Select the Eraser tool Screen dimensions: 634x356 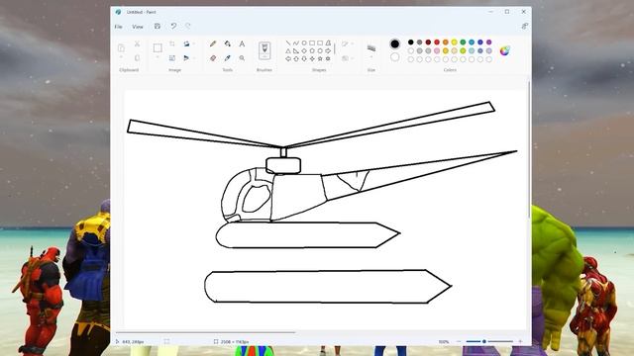213,58
